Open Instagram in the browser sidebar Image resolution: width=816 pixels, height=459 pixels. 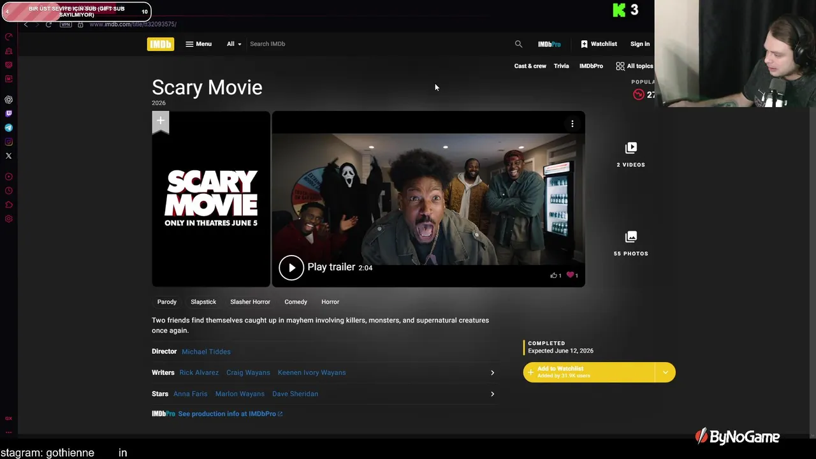(x=9, y=142)
